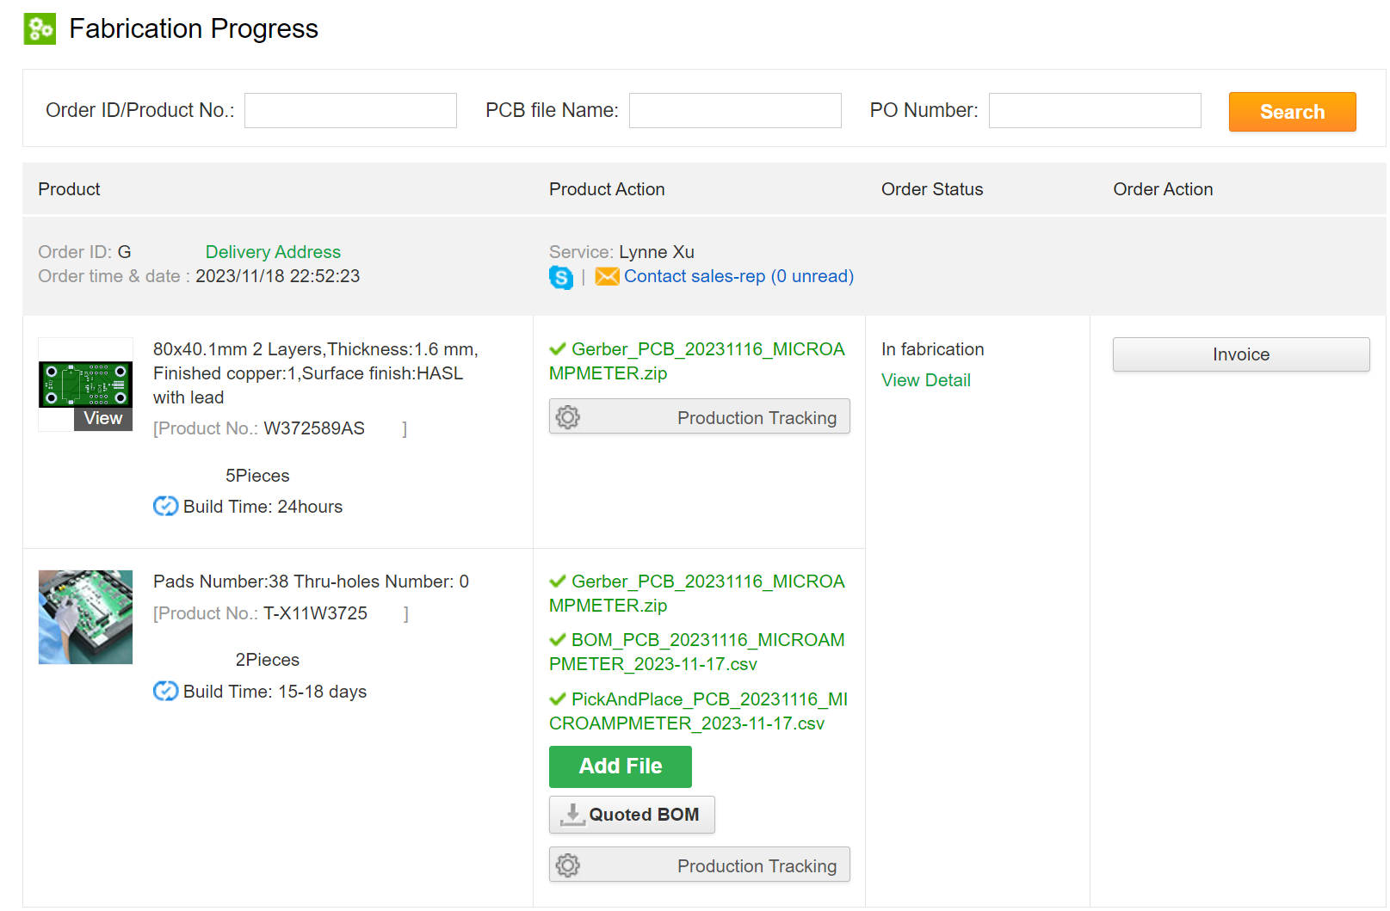Click the download icon on Quoted BOM

click(x=572, y=815)
